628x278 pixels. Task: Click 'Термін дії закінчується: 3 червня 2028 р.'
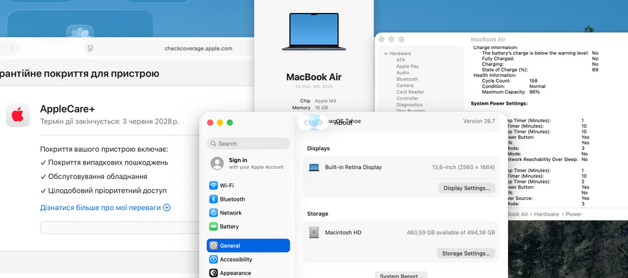tap(109, 121)
